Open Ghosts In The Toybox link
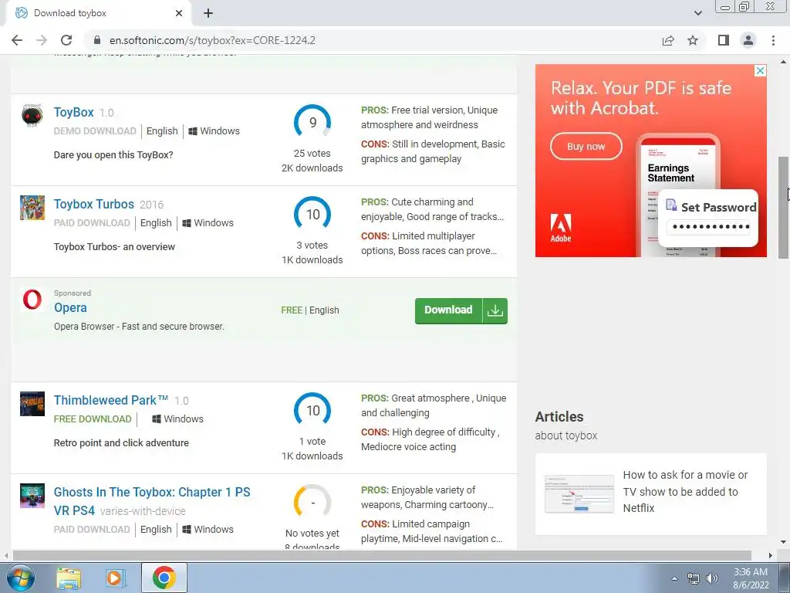Viewport: 790px width, 593px height. pos(152,501)
